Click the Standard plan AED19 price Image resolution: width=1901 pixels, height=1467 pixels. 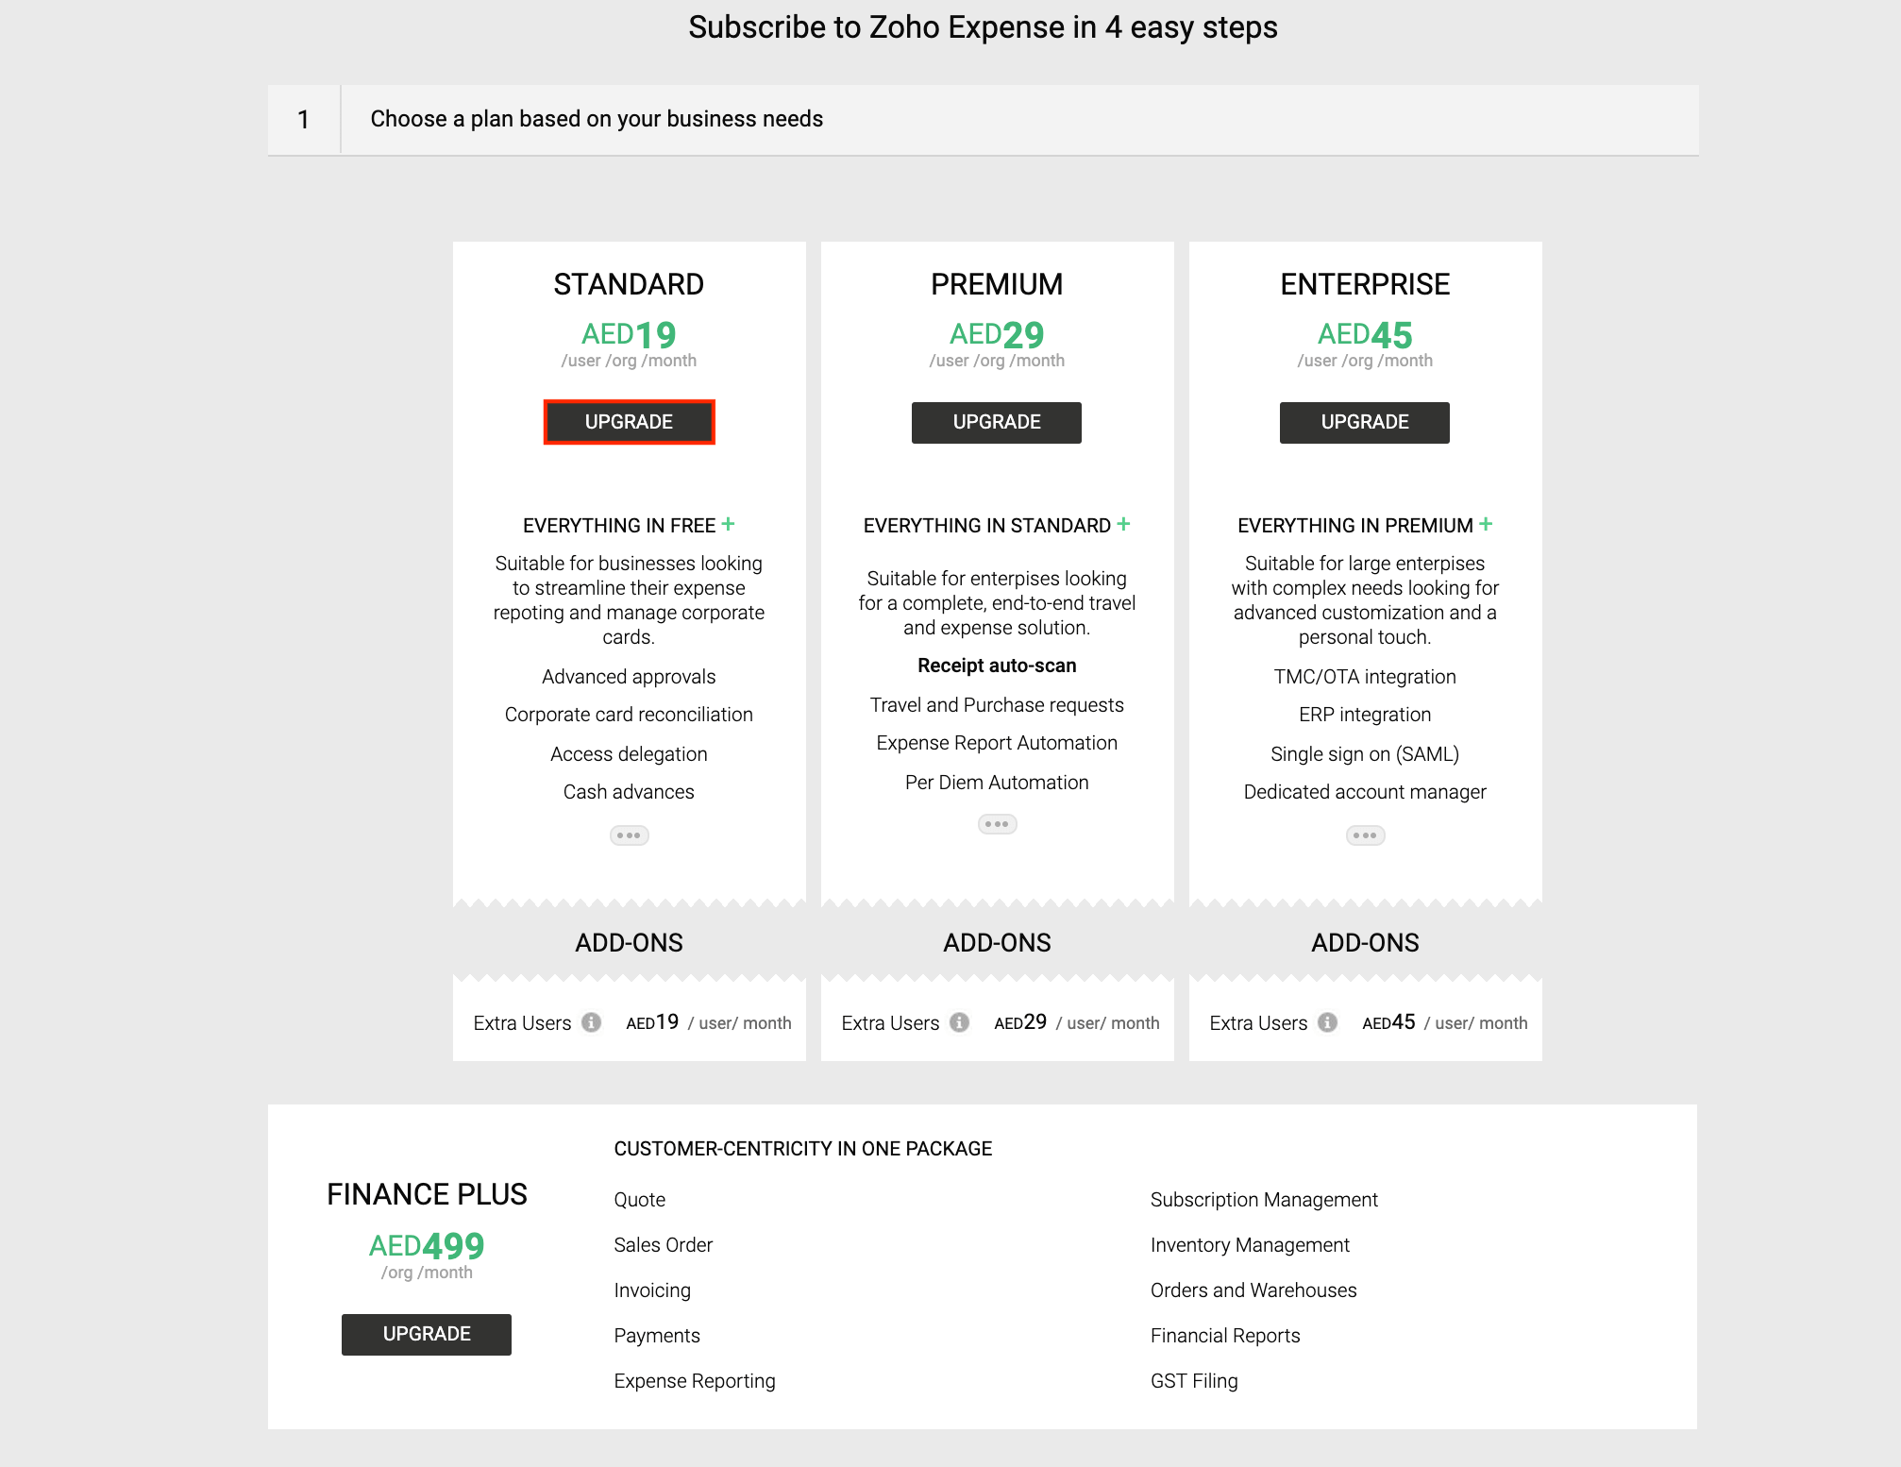pyautogui.click(x=629, y=335)
